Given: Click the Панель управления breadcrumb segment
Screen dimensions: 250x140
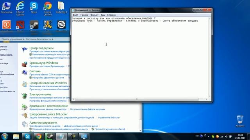Looking at the screenshot, I should click(x=12, y=39).
